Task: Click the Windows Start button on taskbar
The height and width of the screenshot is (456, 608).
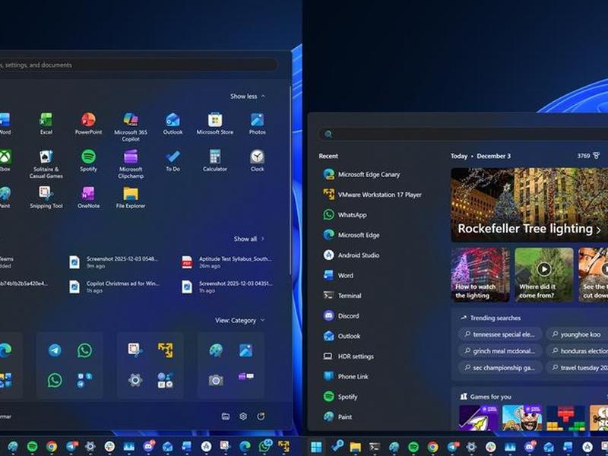Action: coord(316,447)
